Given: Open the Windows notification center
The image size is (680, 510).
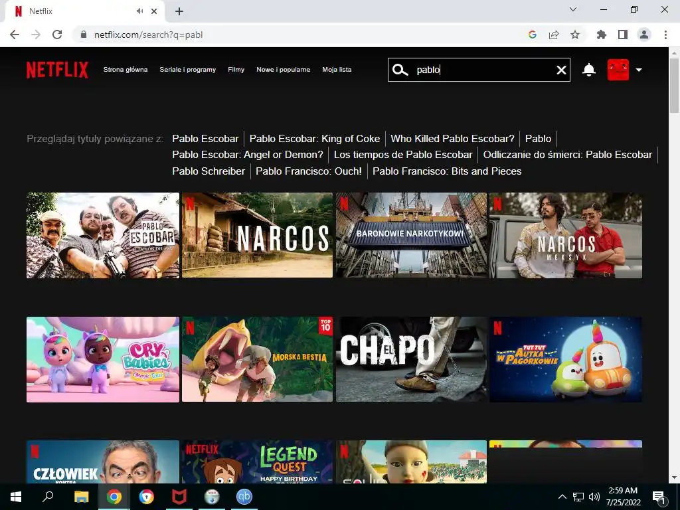Looking at the screenshot, I should point(659,497).
